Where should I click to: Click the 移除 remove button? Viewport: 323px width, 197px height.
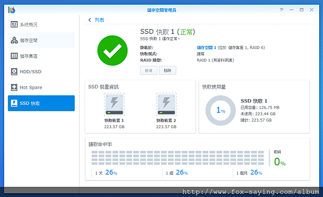point(167,71)
